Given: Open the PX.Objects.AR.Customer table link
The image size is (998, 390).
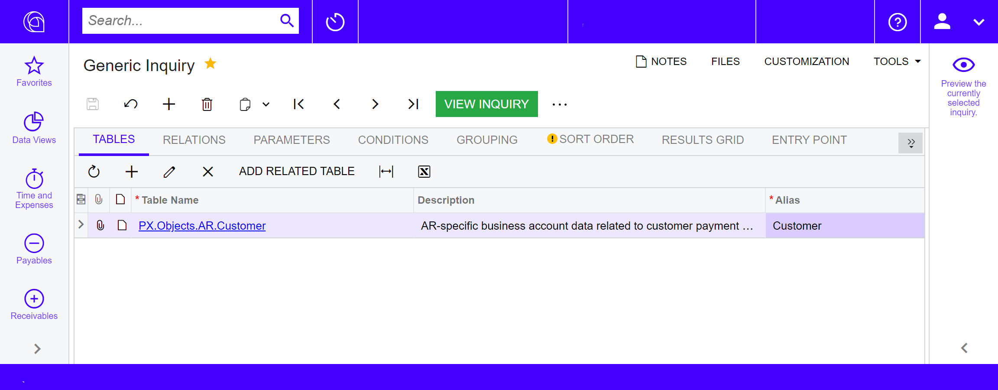Looking at the screenshot, I should [x=202, y=225].
